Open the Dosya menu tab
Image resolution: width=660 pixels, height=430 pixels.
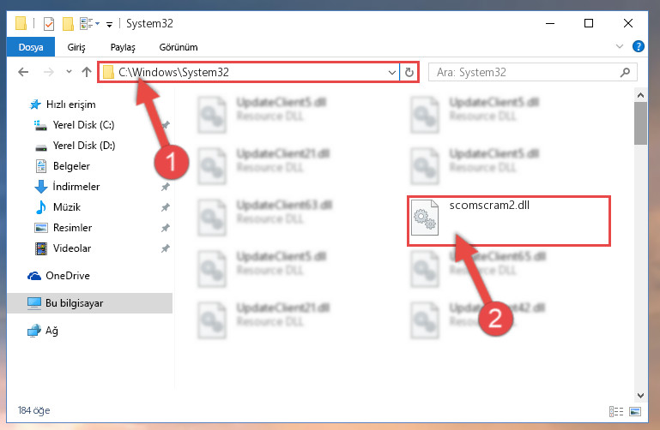pyautogui.click(x=31, y=47)
